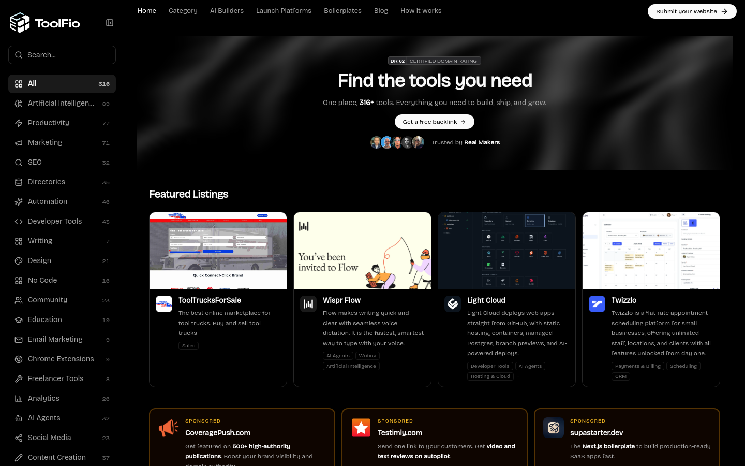Click the Chrome Extensions browser icon

pos(19,359)
